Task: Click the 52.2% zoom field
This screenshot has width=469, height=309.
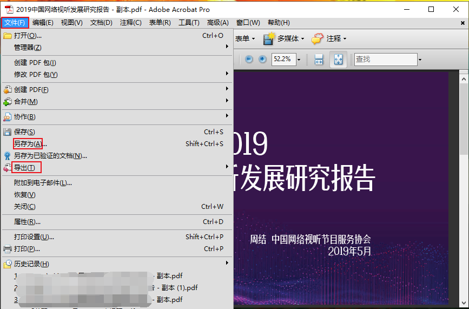Action: [x=283, y=59]
